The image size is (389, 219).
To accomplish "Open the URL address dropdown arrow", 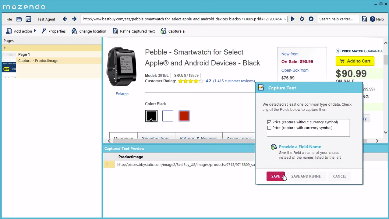I will [285, 19].
